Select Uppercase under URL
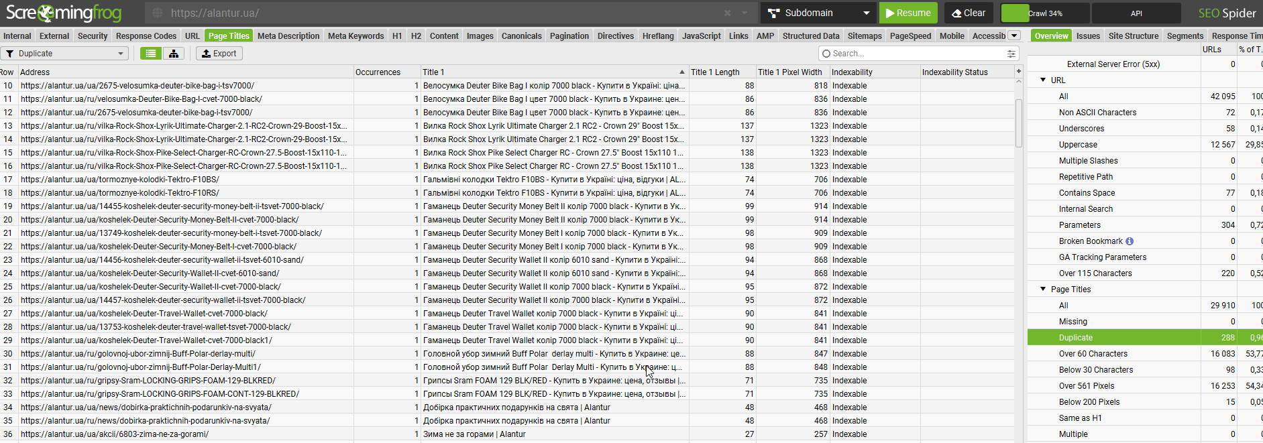The height and width of the screenshot is (443, 1263). 1078,145
